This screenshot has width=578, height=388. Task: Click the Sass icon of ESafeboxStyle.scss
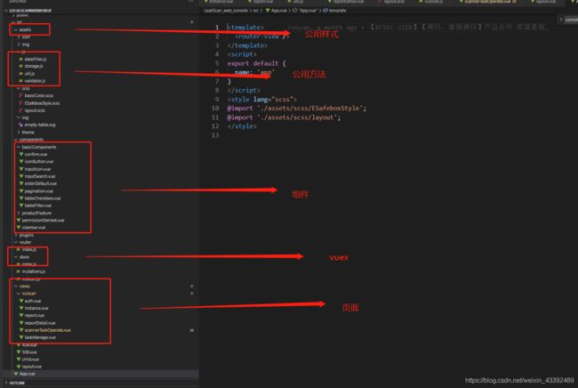pyautogui.click(x=21, y=103)
